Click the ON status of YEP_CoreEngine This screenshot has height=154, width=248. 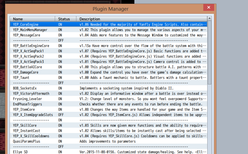tap(60, 24)
